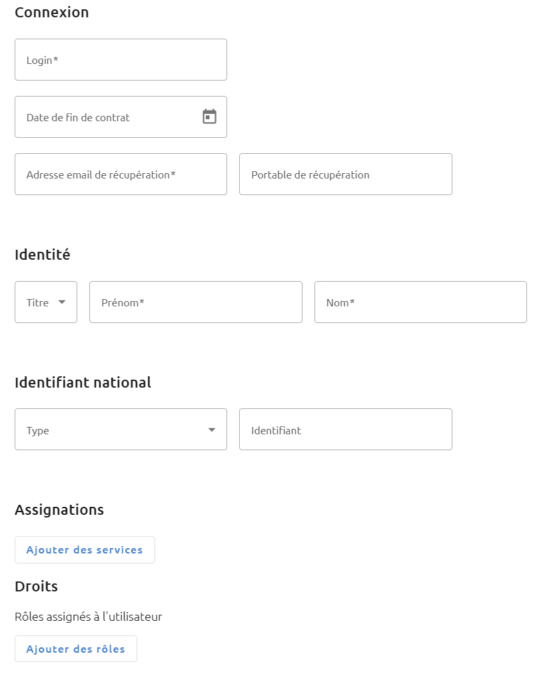Click the Assignations heading

click(x=59, y=509)
